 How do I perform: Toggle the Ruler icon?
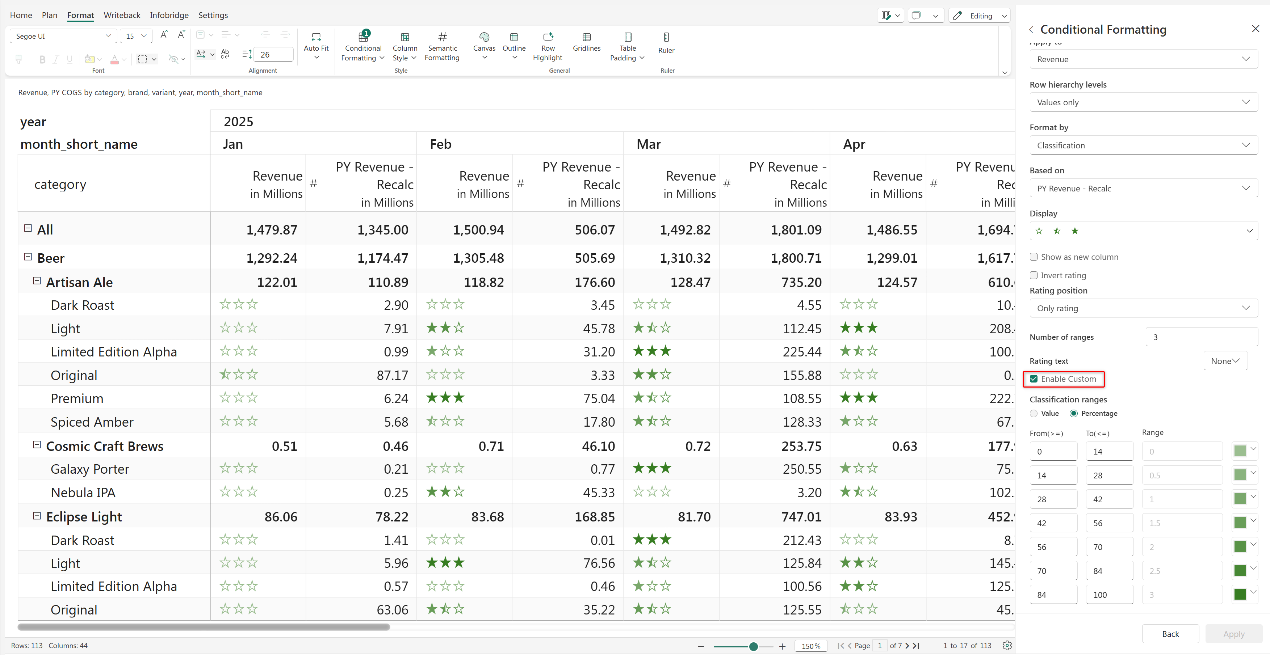click(x=666, y=37)
